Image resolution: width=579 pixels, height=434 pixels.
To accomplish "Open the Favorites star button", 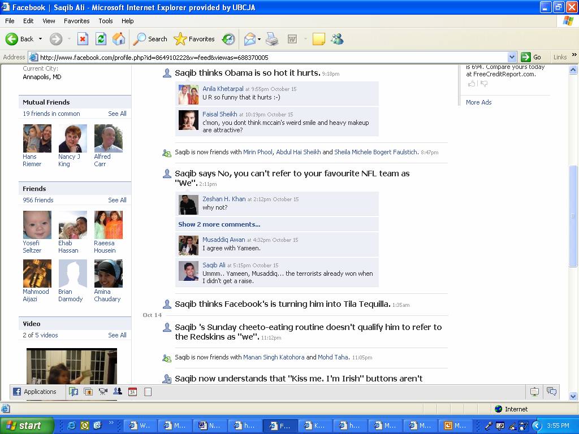I will (195, 39).
